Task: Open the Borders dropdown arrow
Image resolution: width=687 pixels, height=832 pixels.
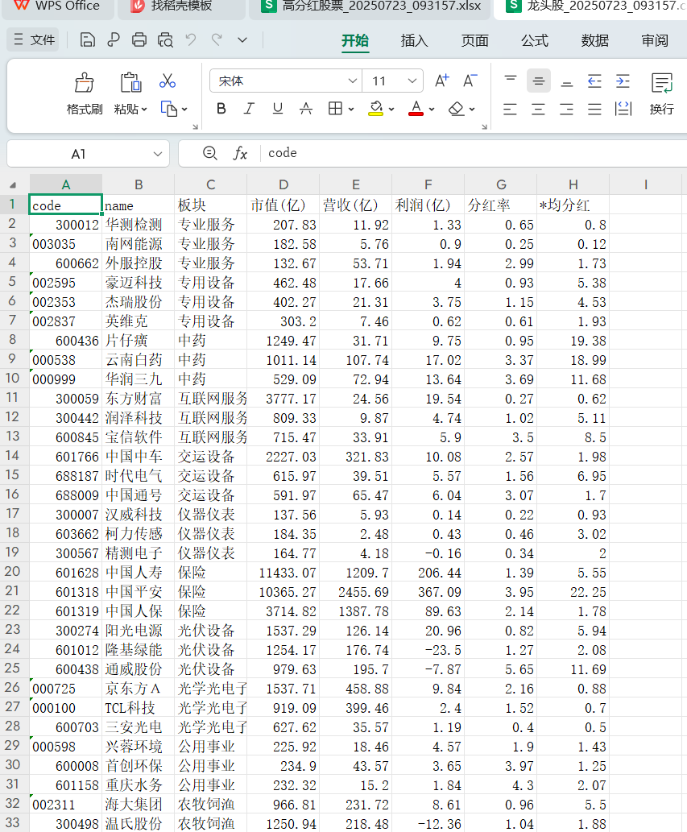Action: pos(351,110)
